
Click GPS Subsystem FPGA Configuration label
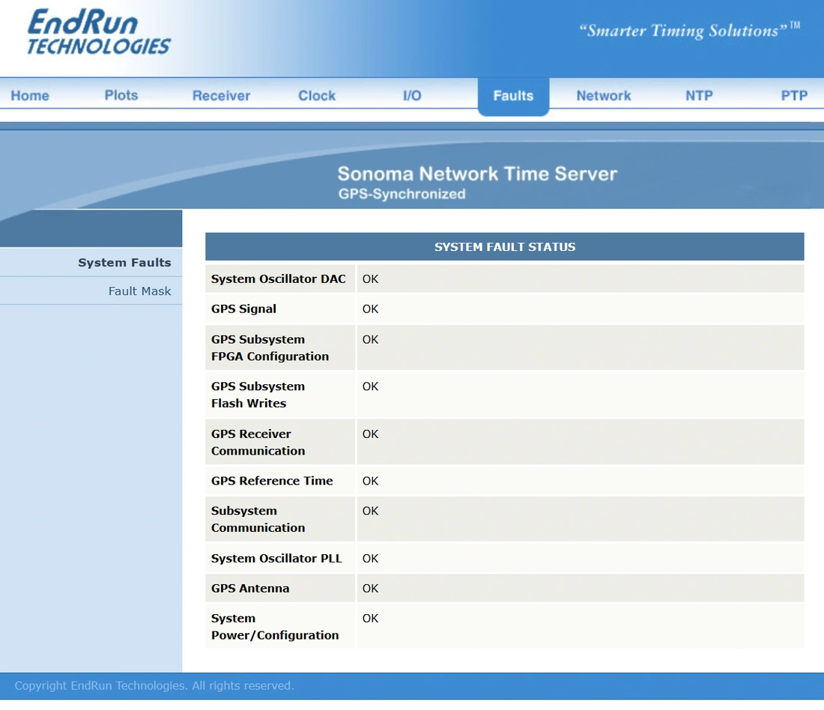tap(270, 348)
